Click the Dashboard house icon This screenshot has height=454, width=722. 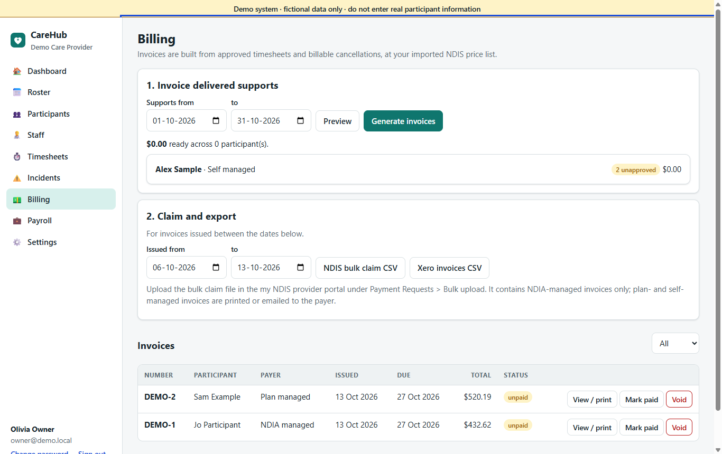[17, 71]
